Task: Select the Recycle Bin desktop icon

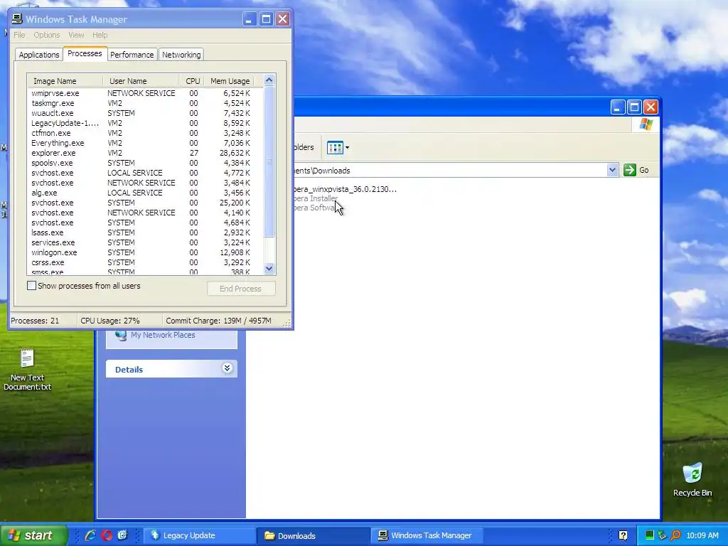Action: coord(692,480)
